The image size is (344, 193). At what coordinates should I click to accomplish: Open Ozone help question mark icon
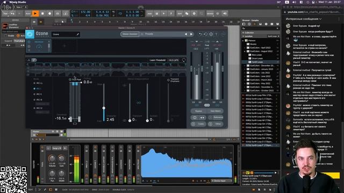(216, 34)
